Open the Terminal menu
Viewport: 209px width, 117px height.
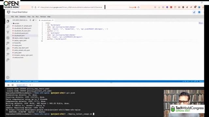(43, 17)
